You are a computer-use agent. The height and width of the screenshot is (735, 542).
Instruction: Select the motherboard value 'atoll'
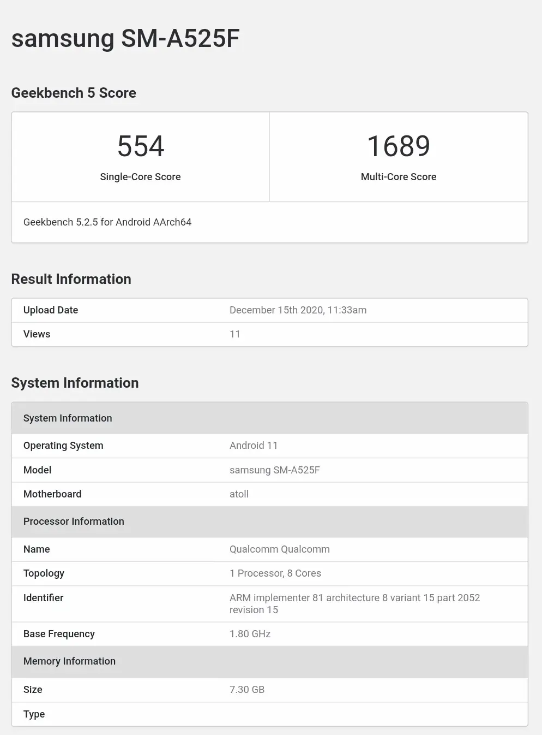click(239, 494)
